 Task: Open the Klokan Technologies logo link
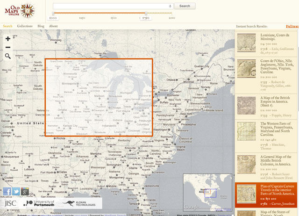pyautogui.click(x=81, y=203)
